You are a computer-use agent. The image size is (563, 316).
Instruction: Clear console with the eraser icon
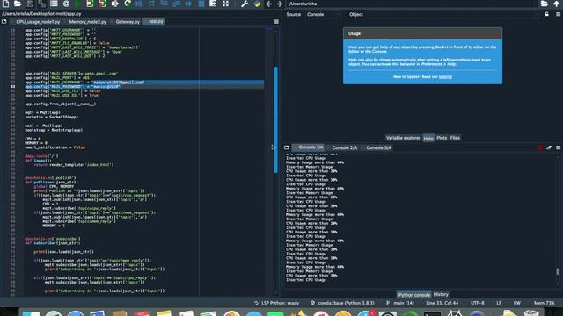(x=549, y=147)
